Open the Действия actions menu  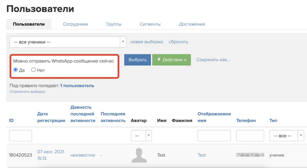point(172,60)
